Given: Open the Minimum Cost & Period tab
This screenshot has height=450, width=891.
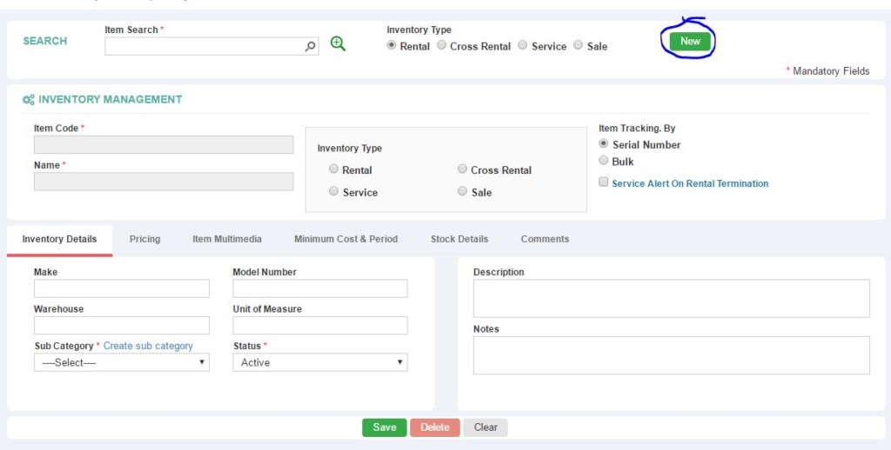Looking at the screenshot, I should point(345,239).
